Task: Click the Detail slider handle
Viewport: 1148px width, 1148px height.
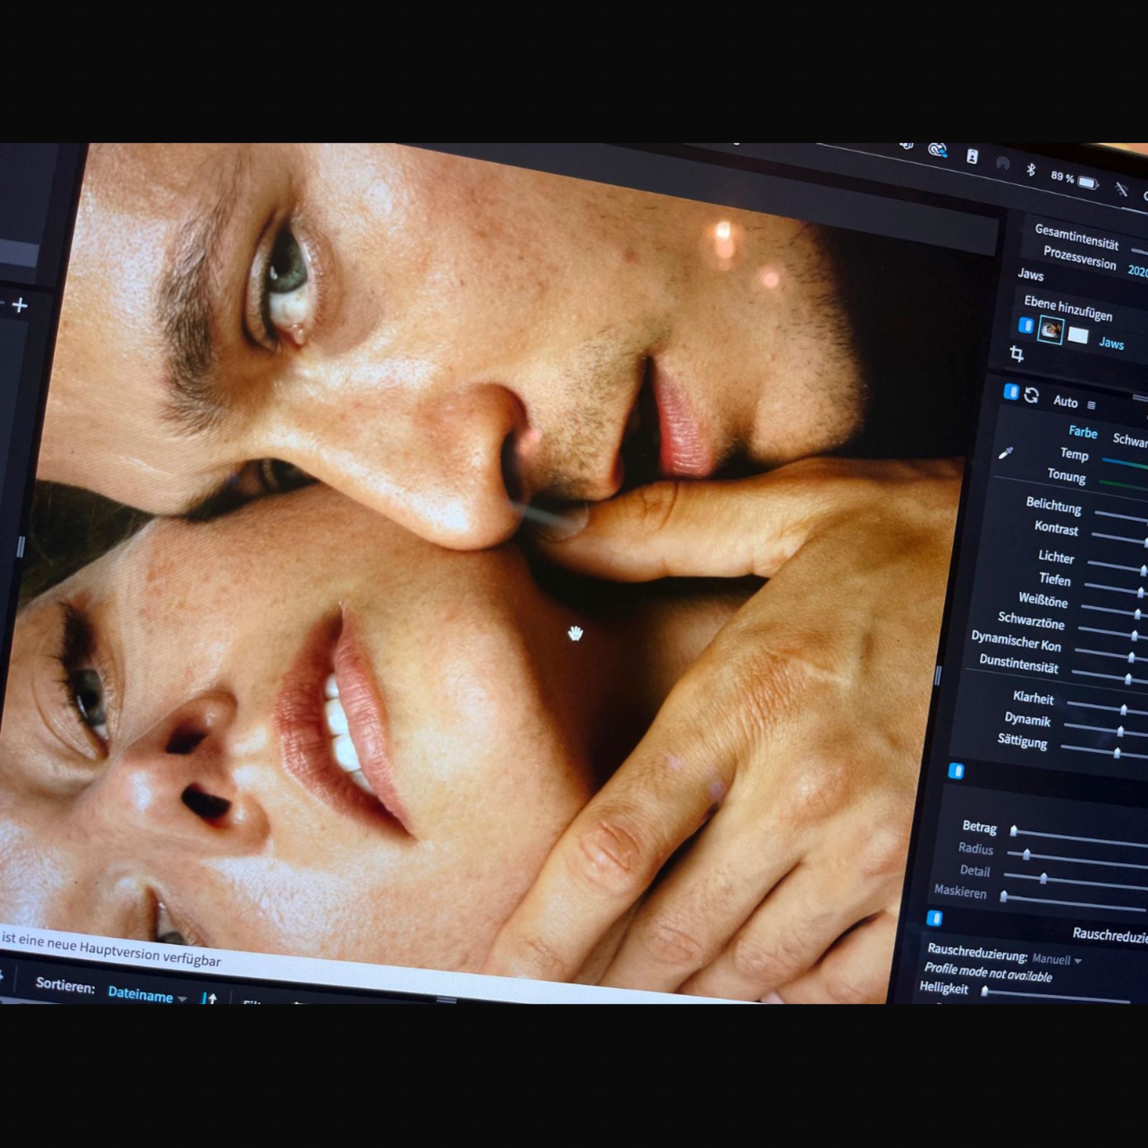Action: 1044,878
